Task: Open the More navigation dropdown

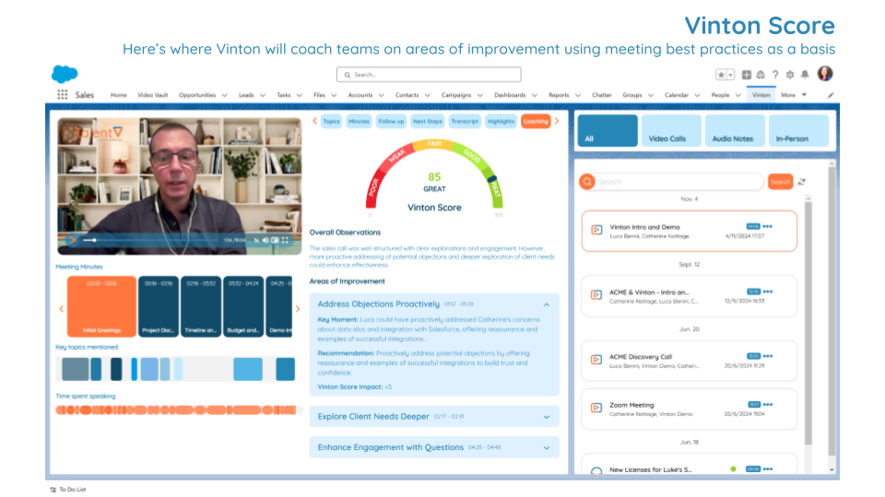Action: click(794, 95)
